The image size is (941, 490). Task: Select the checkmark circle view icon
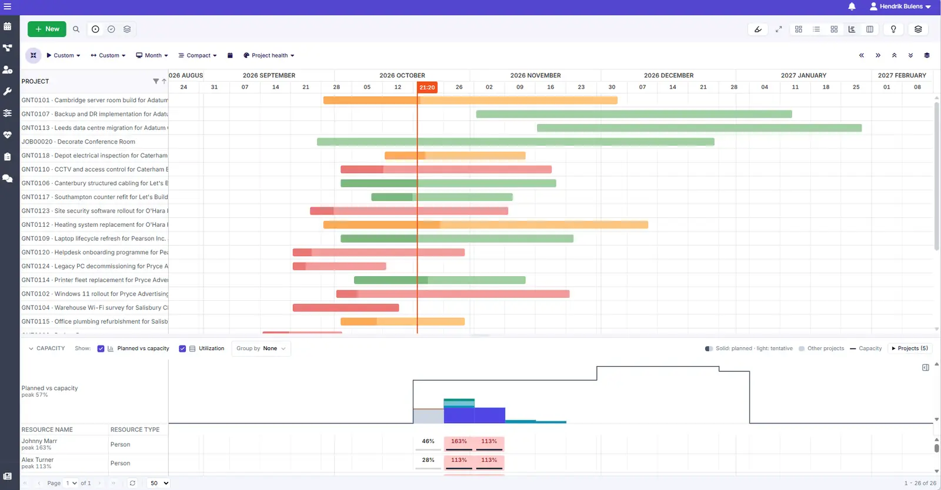coord(111,29)
